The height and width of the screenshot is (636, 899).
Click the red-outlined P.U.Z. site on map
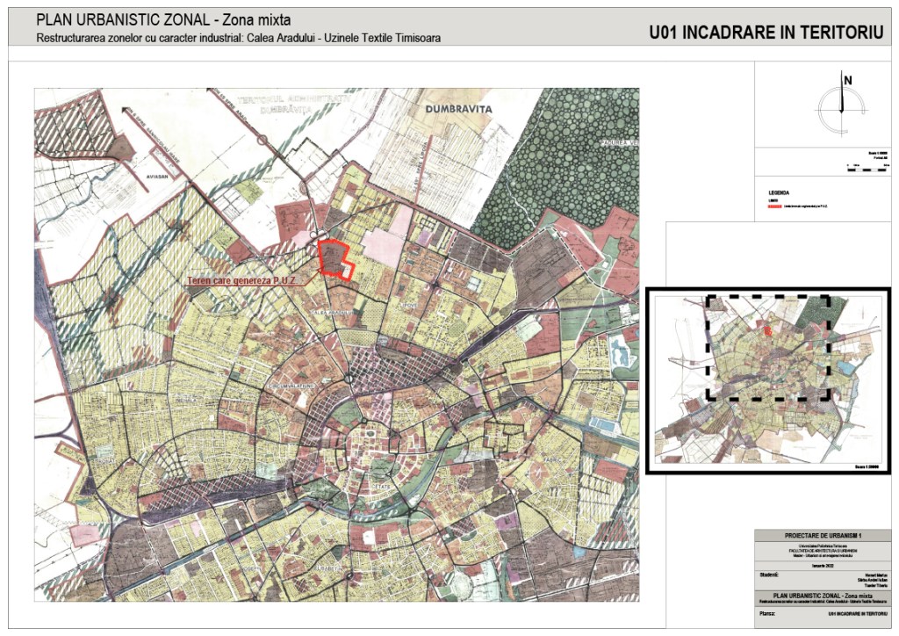click(x=334, y=259)
